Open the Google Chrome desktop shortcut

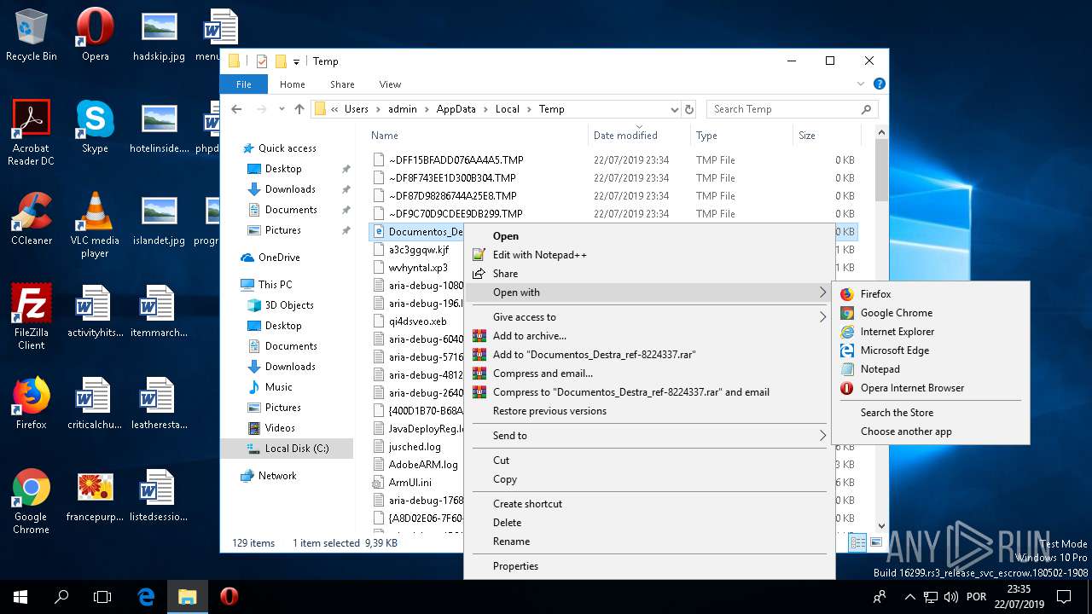32,501
